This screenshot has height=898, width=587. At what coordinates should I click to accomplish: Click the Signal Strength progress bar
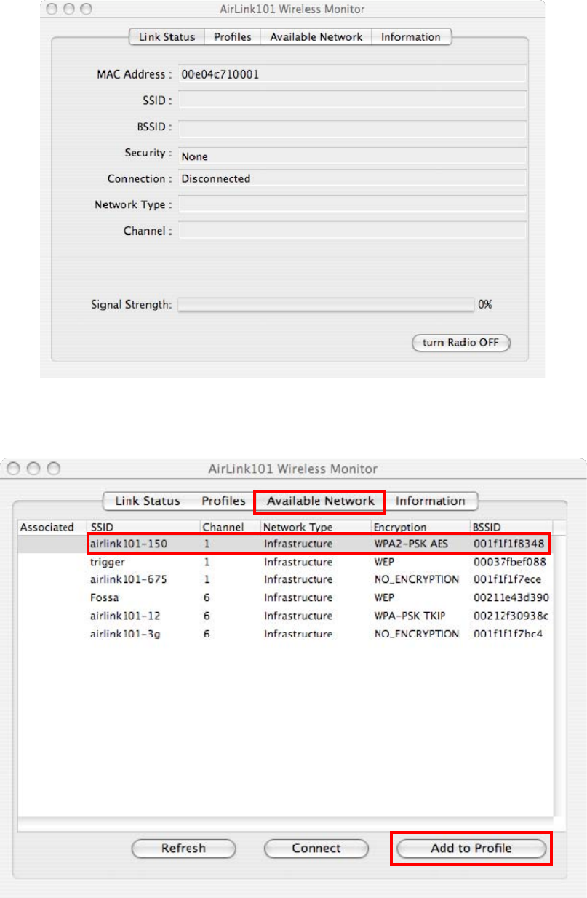pos(326,304)
